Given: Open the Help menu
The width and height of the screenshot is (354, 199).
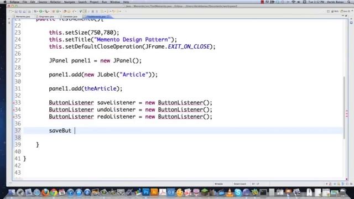Looking at the screenshot, I should pos(126,2).
